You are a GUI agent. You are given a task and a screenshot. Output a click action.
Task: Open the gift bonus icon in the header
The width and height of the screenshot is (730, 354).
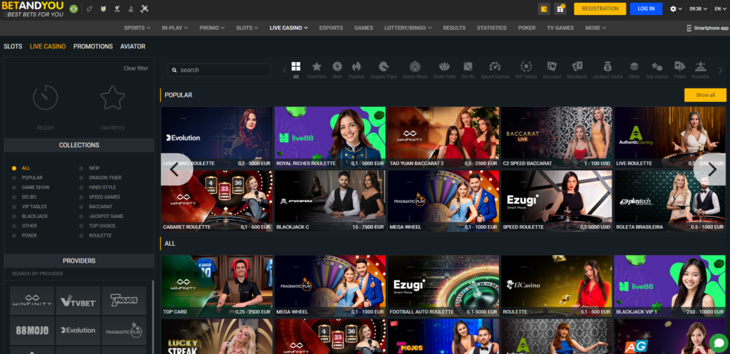[560, 9]
